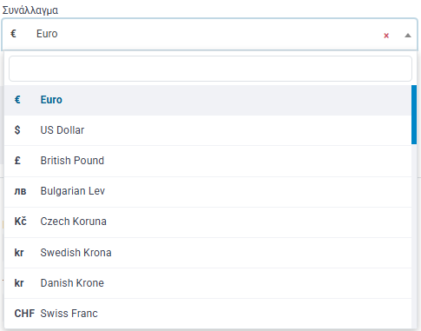This screenshot has width=421, height=331.
Task: Select Swedish Krona option
Action: pyautogui.click(x=207, y=253)
